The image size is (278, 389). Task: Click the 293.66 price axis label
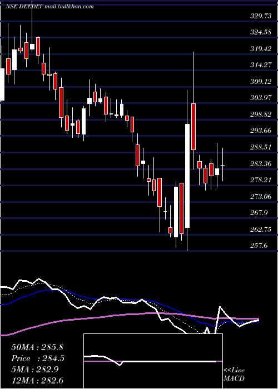pos(261,131)
